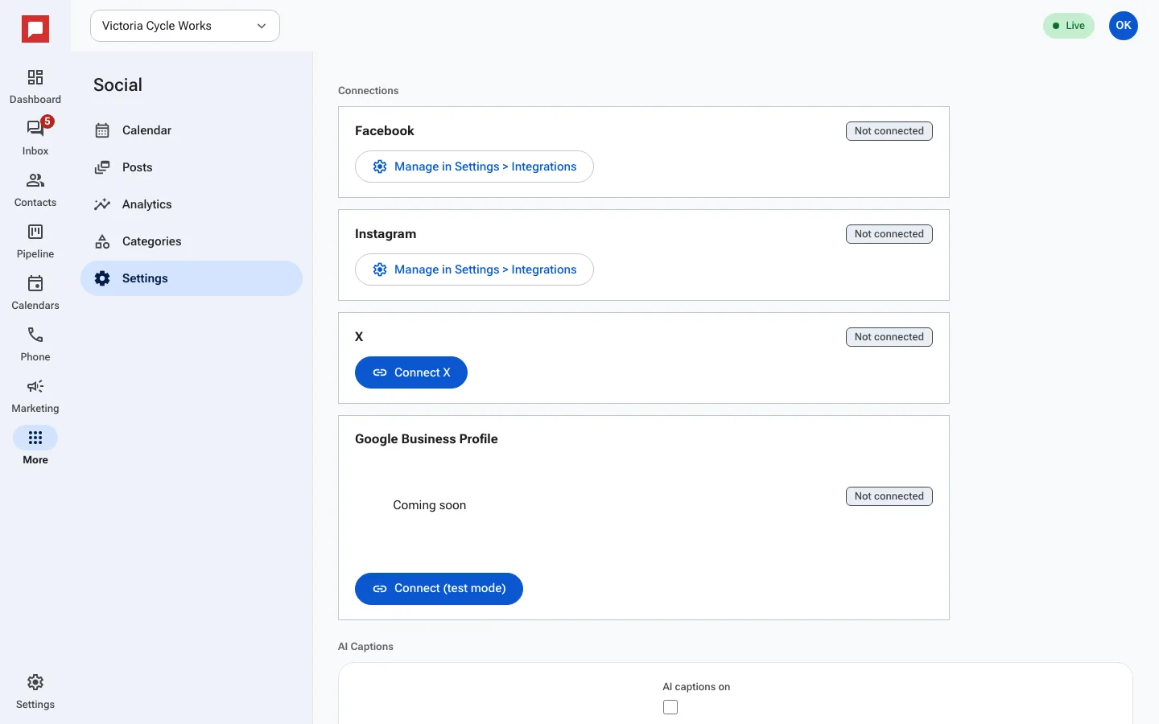Select Settings in the Social menu
Screen dimensions: 1159x724
coord(192,278)
